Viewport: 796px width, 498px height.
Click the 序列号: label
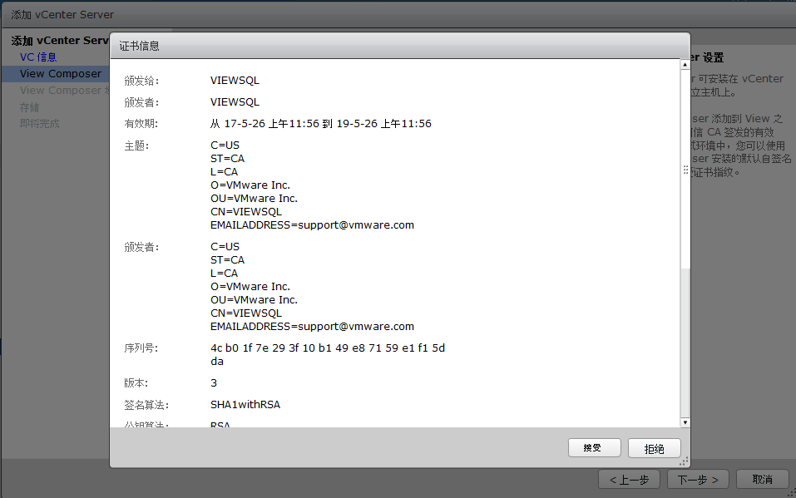(141, 348)
